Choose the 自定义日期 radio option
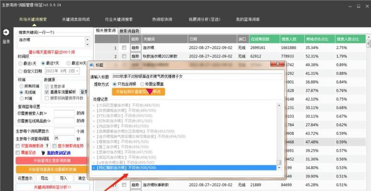 [21, 71]
